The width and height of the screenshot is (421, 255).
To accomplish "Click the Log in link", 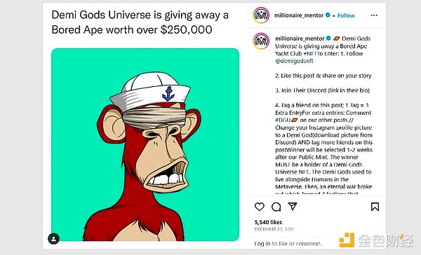I will [x=262, y=244].
